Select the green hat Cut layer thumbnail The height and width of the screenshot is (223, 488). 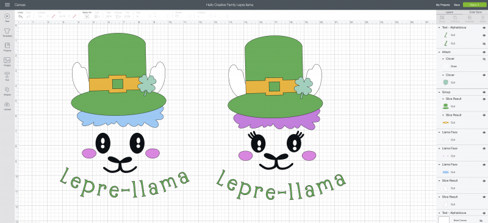click(446, 107)
